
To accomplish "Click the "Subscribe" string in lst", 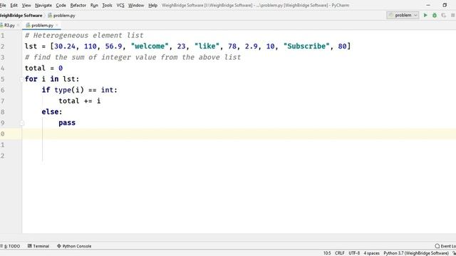I will pyautogui.click(x=306, y=46).
